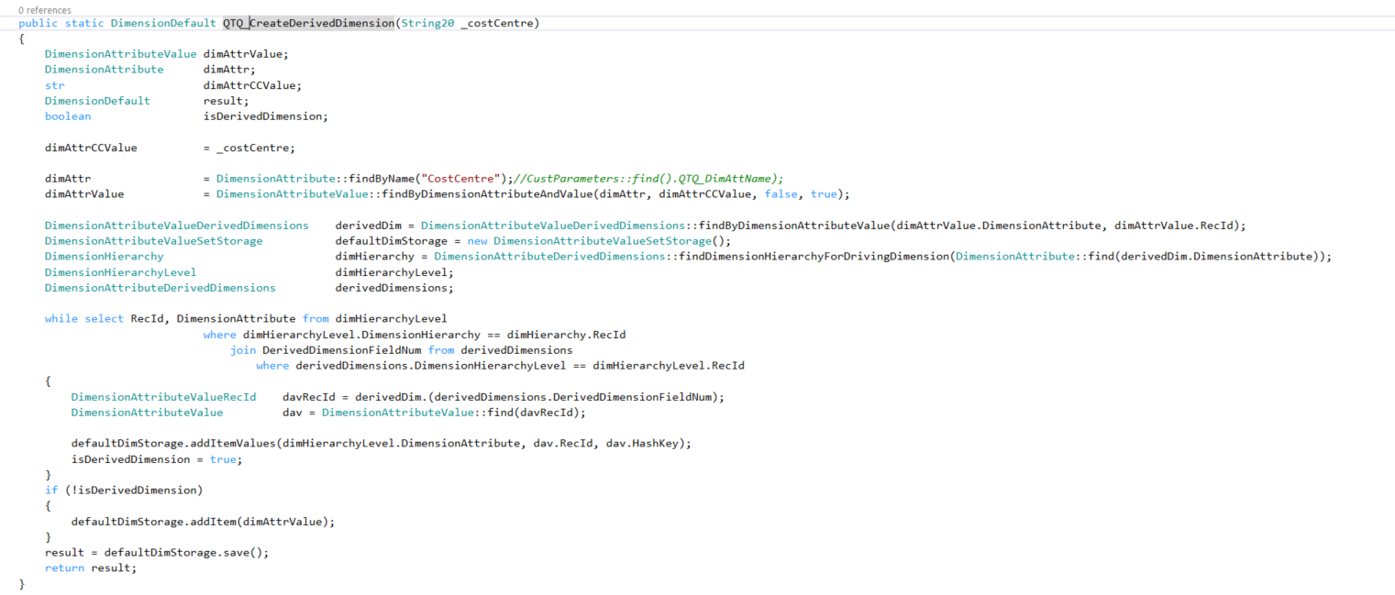Click the new keyword
1395x595 pixels.
point(477,241)
